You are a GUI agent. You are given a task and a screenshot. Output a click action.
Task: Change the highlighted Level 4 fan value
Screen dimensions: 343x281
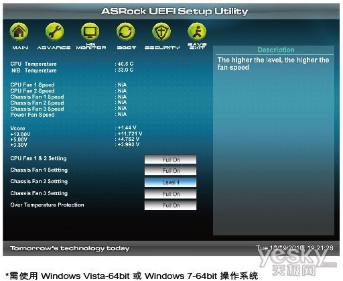[170, 182]
